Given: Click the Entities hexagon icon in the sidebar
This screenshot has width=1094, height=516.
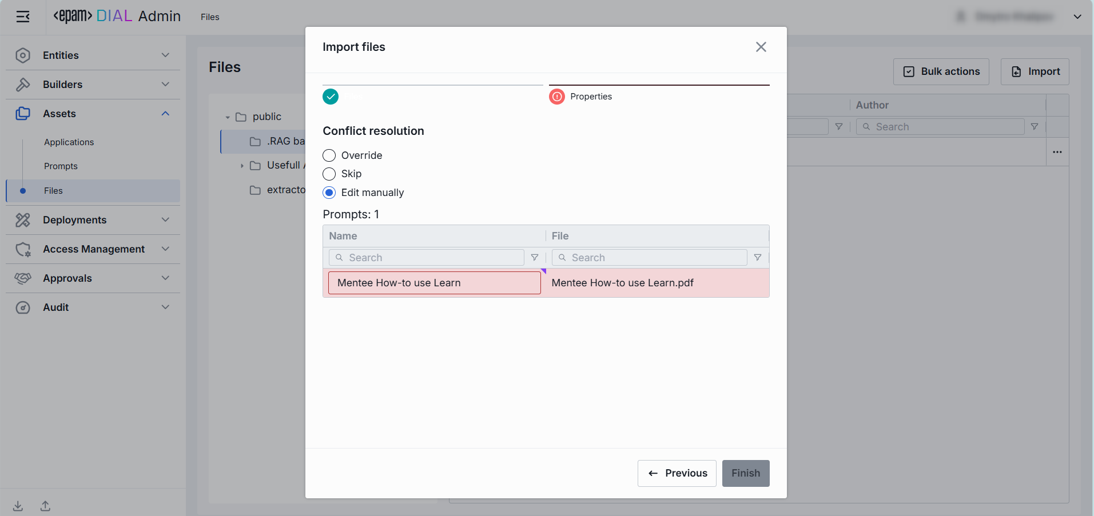Looking at the screenshot, I should (23, 55).
